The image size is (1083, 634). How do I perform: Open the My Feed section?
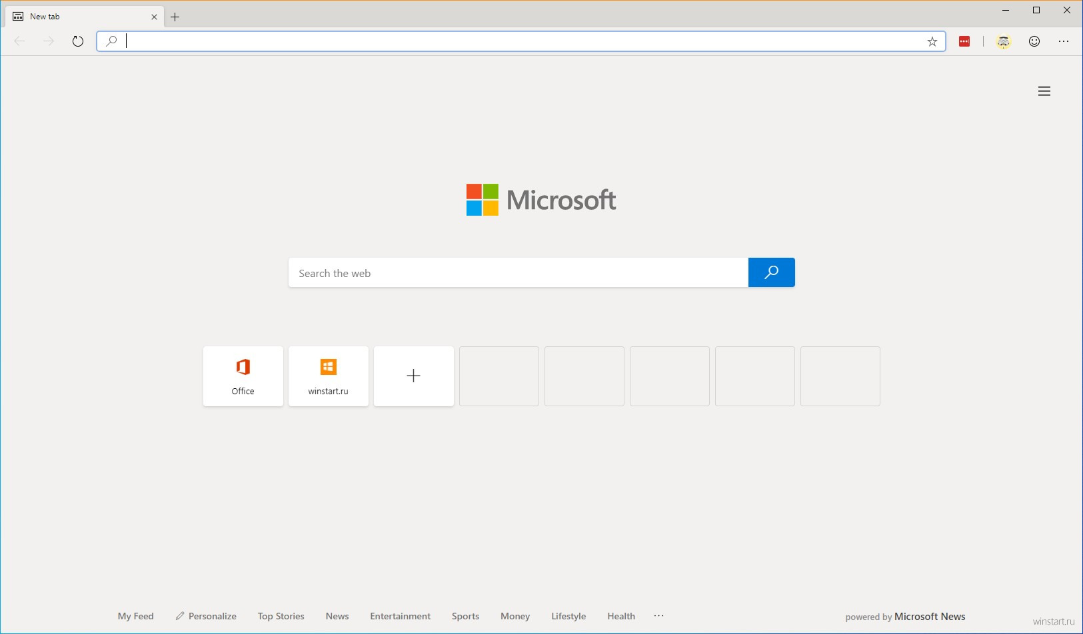(x=136, y=616)
